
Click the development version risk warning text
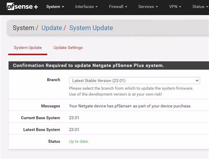(116, 94)
